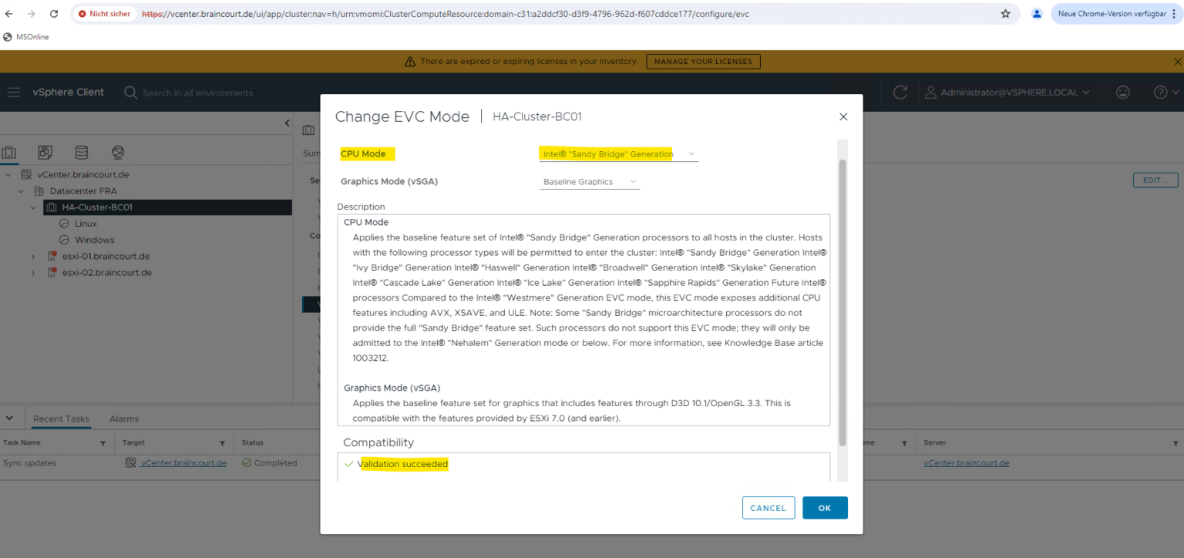Image resolution: width=1184 pixels, height=558 pixels.
Task: Open the Storage inventory view icon
Action: click(x=81, y=152)
